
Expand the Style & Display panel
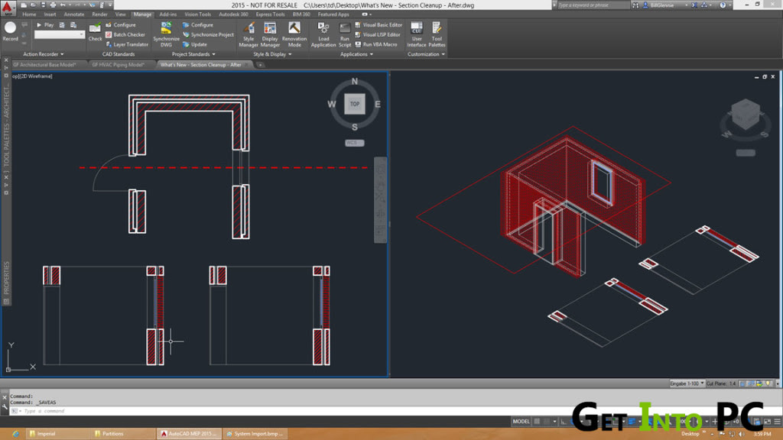[x=272, y=54]
